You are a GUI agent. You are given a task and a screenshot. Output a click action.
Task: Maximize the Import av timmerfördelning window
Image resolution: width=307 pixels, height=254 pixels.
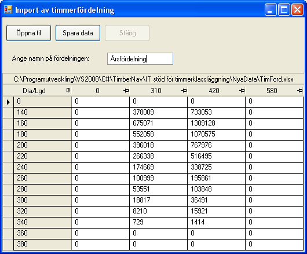(284, 10)
